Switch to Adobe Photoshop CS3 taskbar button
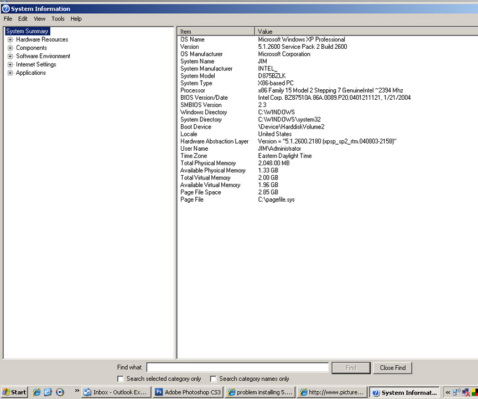 [189, 392]
